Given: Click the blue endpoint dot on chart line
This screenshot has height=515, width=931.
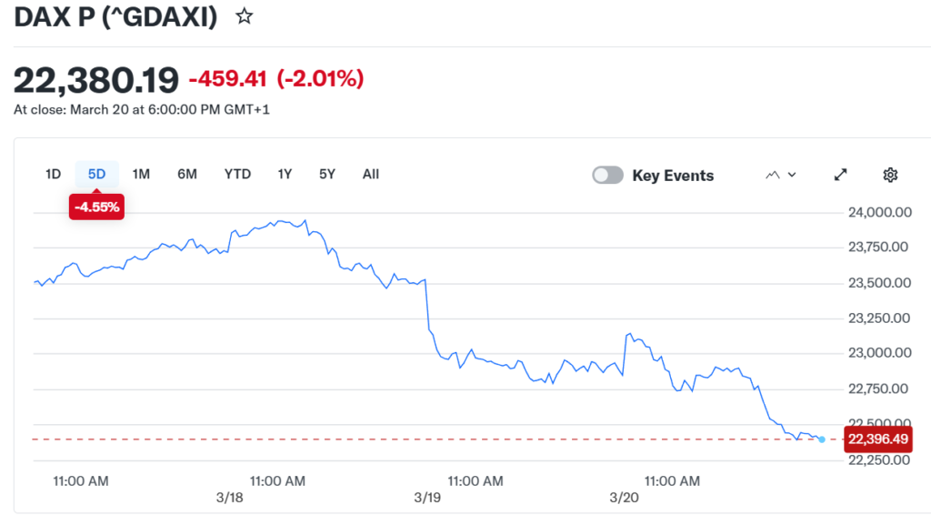Looking at the screenshot, I should point(822,439).
